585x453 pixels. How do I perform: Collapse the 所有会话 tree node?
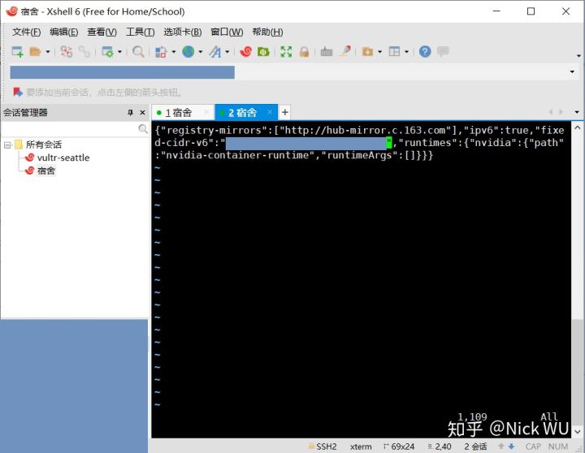[7, 145]
